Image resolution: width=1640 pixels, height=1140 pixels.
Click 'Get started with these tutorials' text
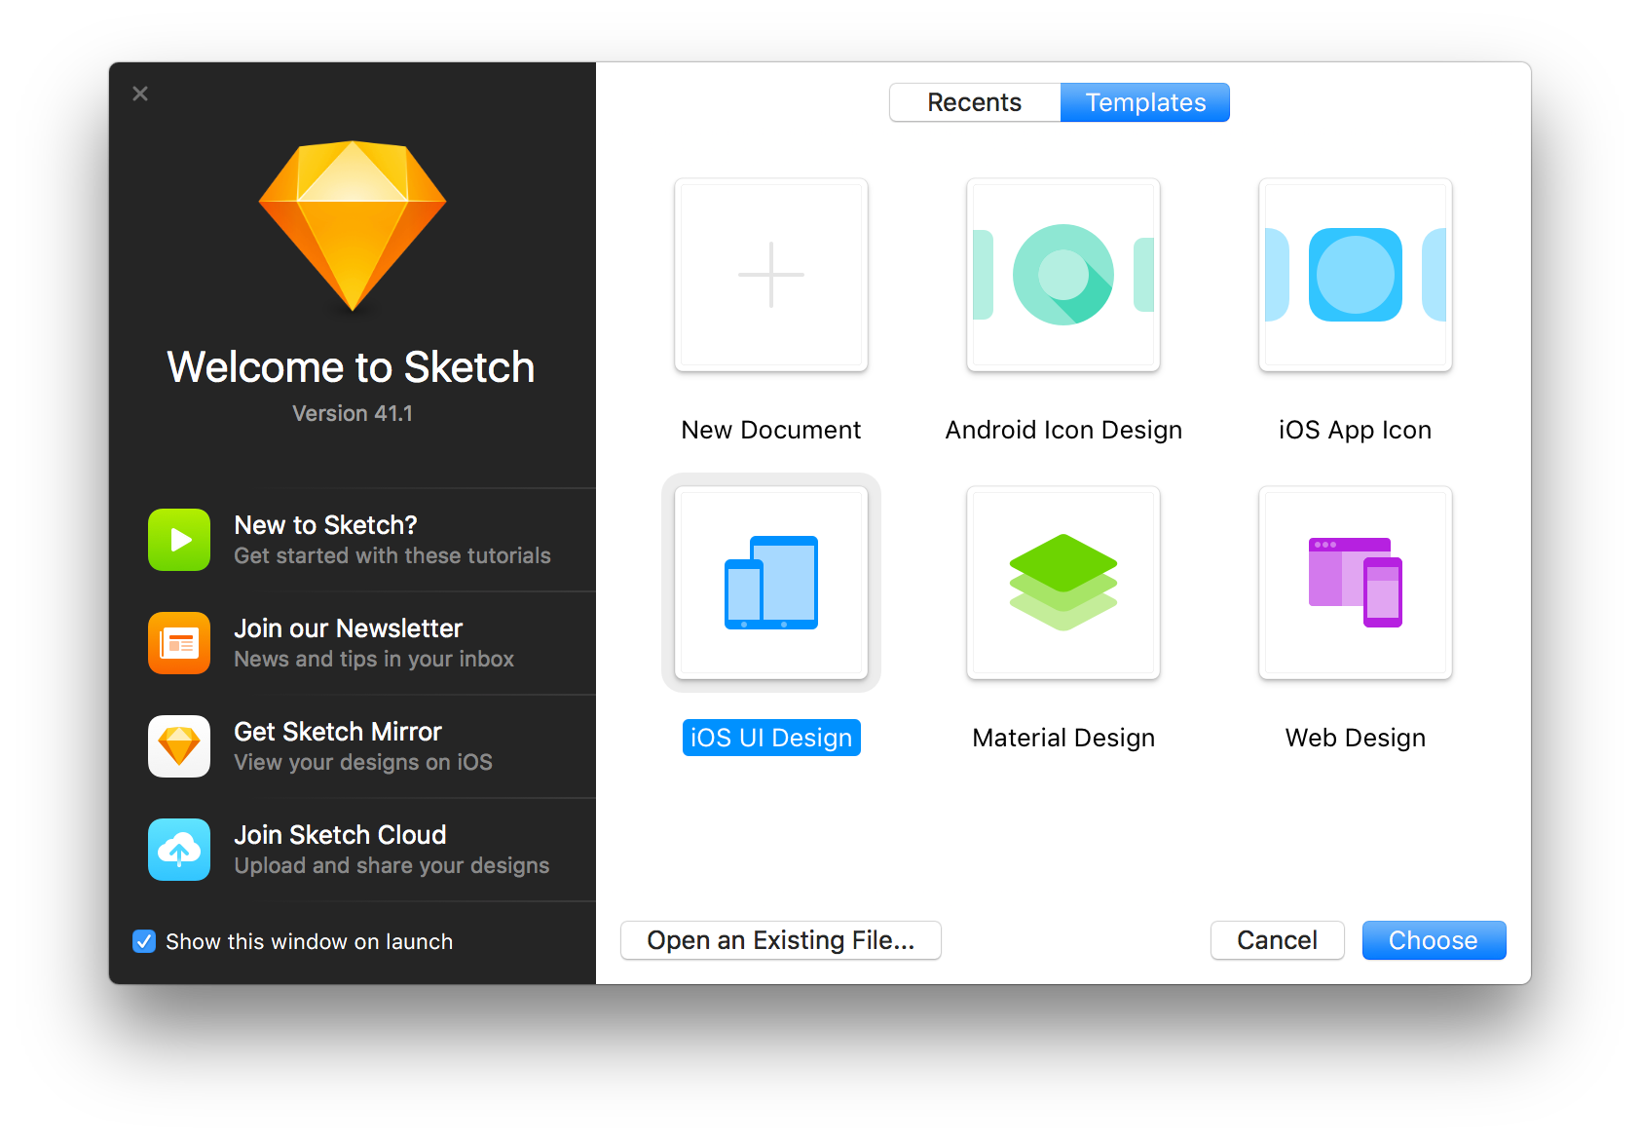coord(392,555)
